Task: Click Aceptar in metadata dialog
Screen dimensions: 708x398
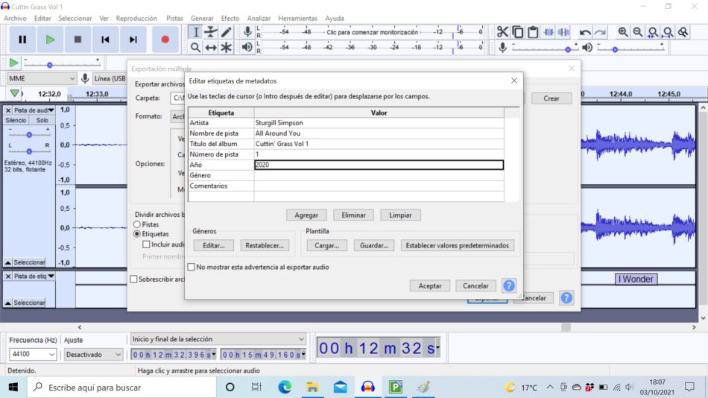Action: [430, 285]
